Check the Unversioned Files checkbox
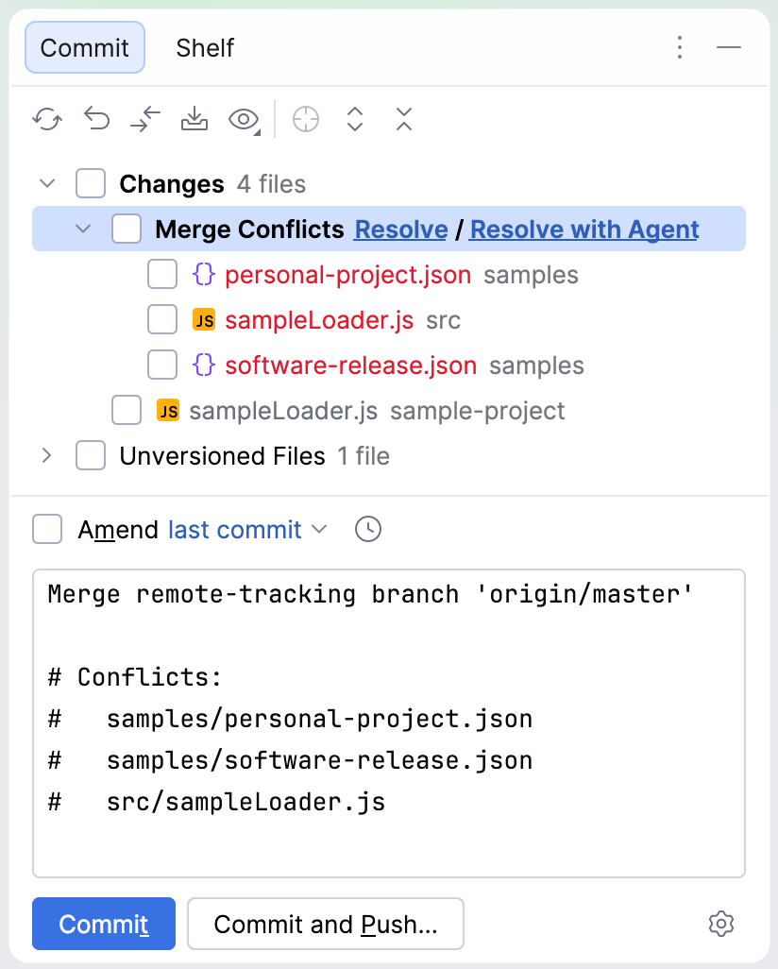Viewport: 778px width, 969px height. coord(91,456)
